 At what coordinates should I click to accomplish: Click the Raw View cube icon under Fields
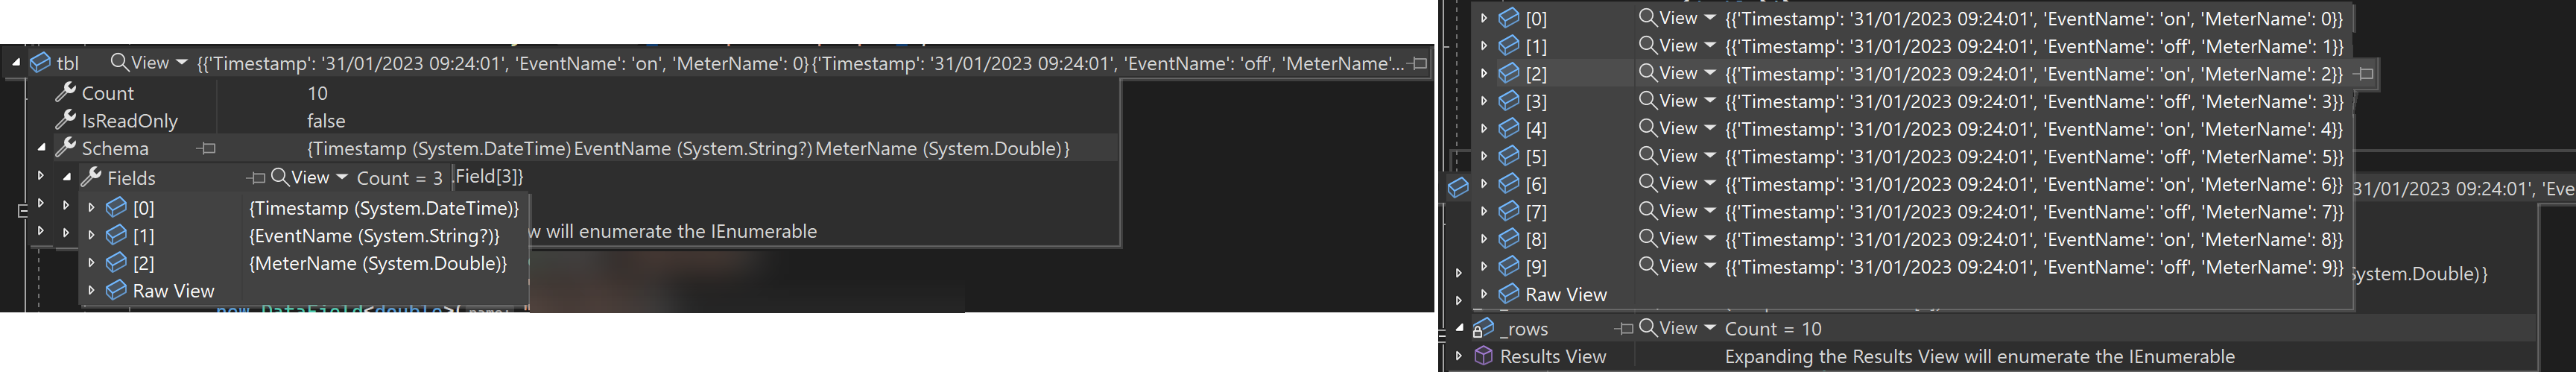coord(117,290)
